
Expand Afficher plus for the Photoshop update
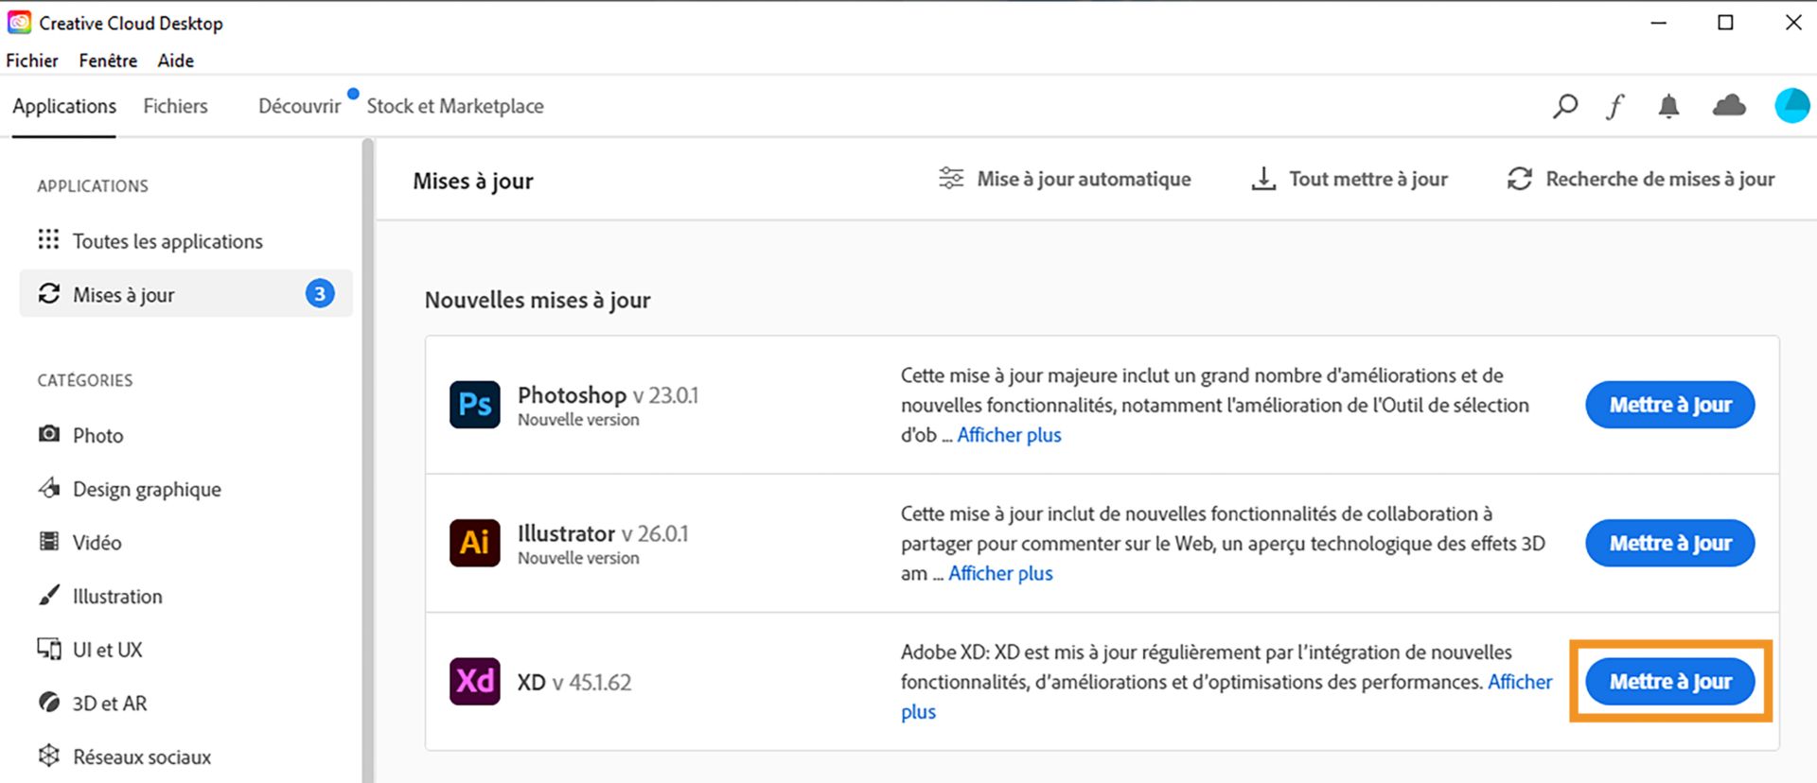pos(1009,435)
